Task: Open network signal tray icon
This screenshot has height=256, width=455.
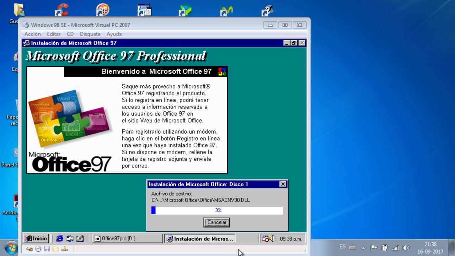Action: 395,248
